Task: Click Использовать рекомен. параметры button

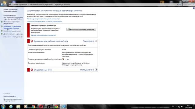Action: [x=81, y=29]
